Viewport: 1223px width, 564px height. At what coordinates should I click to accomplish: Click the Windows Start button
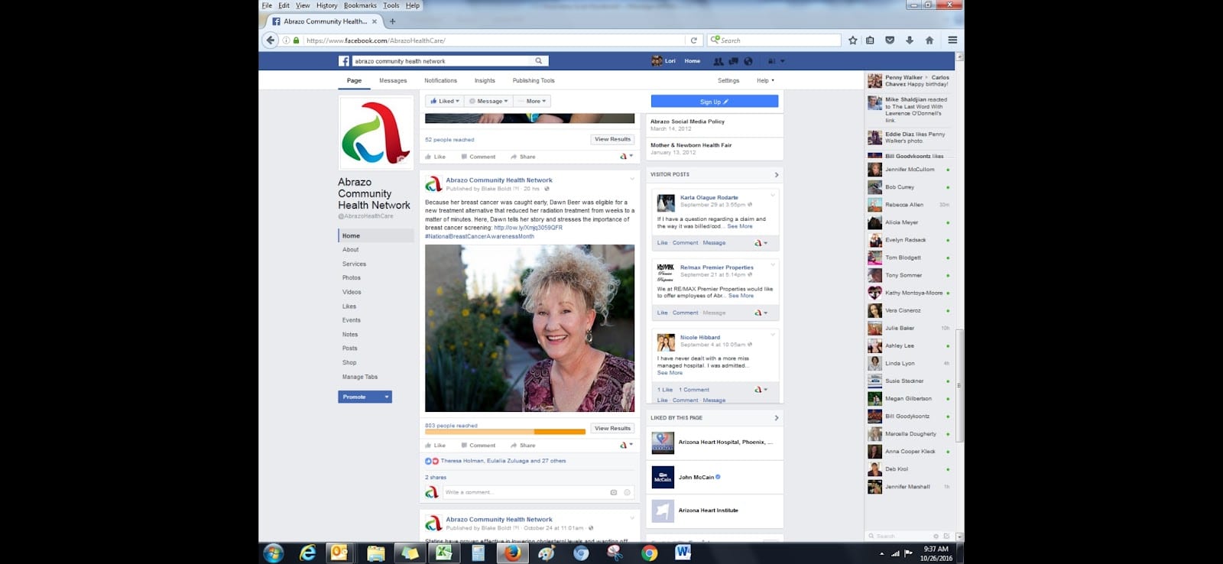274,553
